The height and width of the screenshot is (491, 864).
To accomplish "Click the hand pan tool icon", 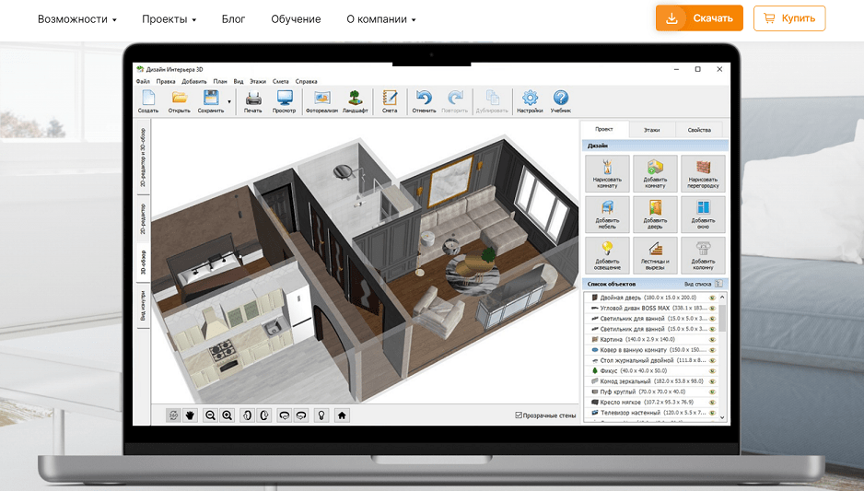I will click(190, 415).
